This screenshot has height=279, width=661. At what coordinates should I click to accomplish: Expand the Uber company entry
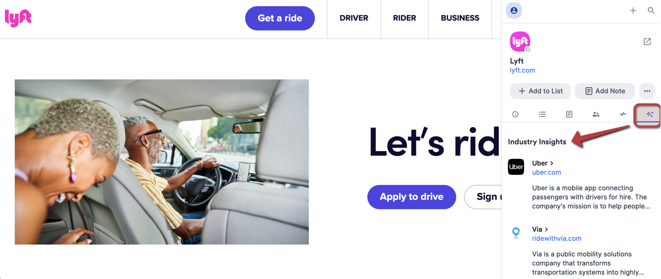tap(543, 163)
